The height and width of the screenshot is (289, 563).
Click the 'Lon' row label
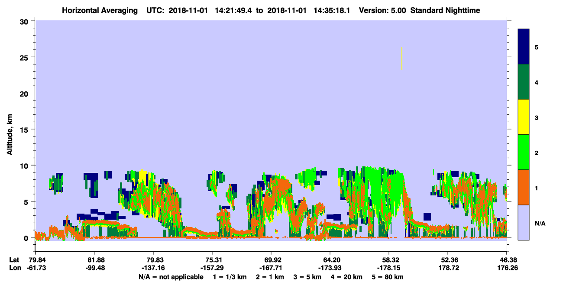pos(15,267)
